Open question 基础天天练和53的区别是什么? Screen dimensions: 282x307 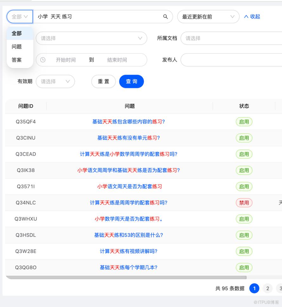click(129, 235)
